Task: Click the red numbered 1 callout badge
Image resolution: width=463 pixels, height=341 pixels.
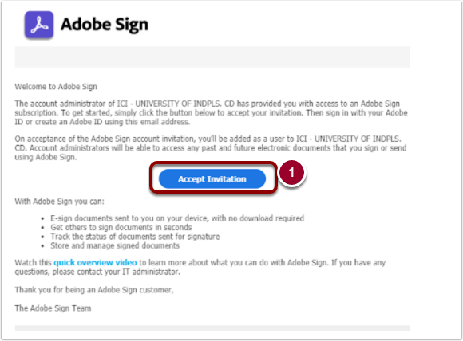Action: click(x=291, y=173)
